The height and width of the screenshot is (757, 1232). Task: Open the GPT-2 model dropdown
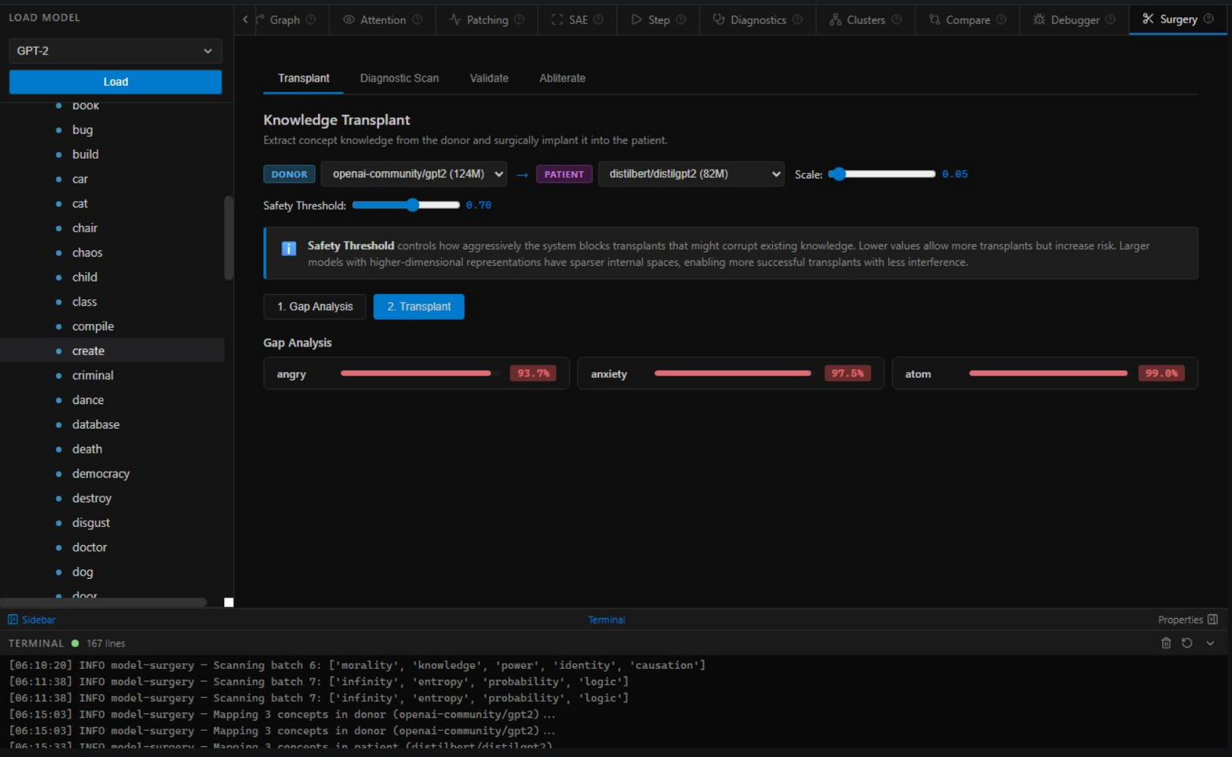115,51
